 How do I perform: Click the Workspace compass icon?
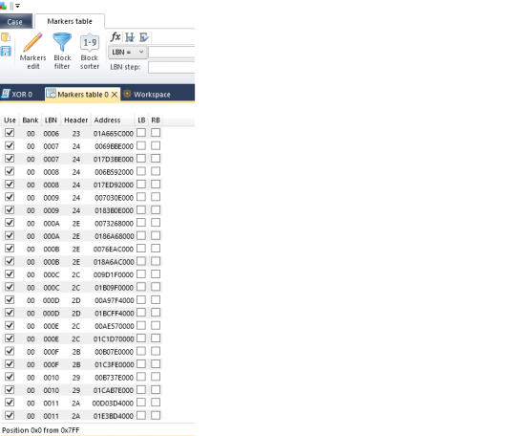tap(127, 94)
